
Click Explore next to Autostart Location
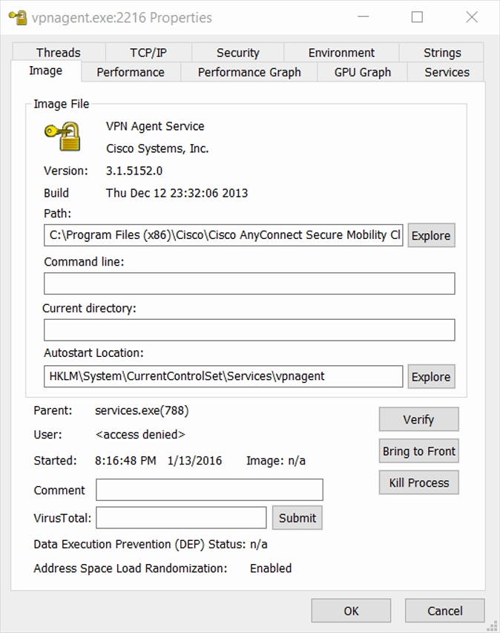tap(431, 376)
